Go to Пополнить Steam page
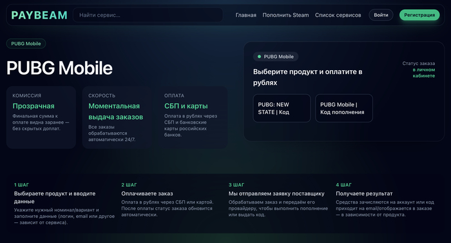The height and width of the screenshot is (243, 451). tap(285, 15)
